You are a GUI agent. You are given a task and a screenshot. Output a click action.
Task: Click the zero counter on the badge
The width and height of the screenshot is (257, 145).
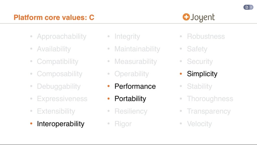pyautogui.click(x=251, y=7)
